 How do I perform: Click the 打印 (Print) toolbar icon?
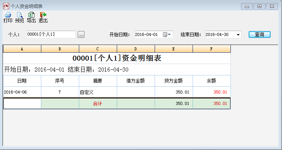8,17
